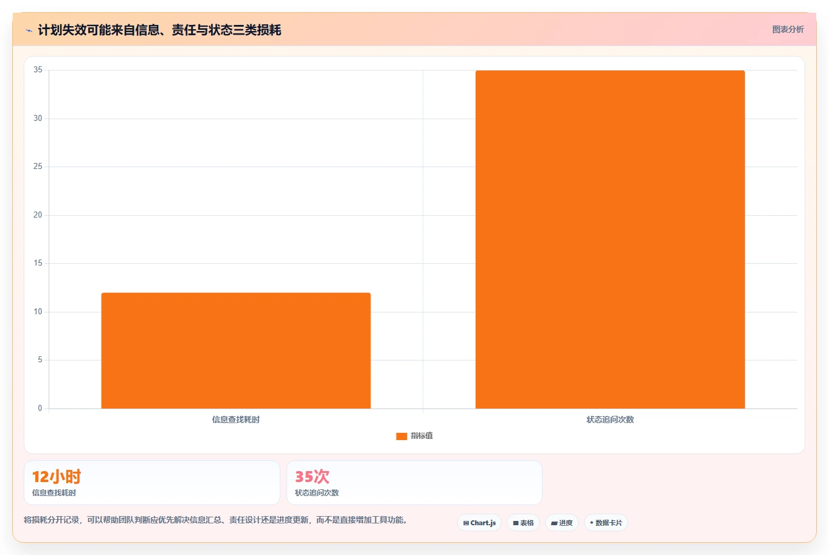This screenshot has height=555, width=829.
Task: Click the Chart.js tag chip
Action: (x=479, y=523)
